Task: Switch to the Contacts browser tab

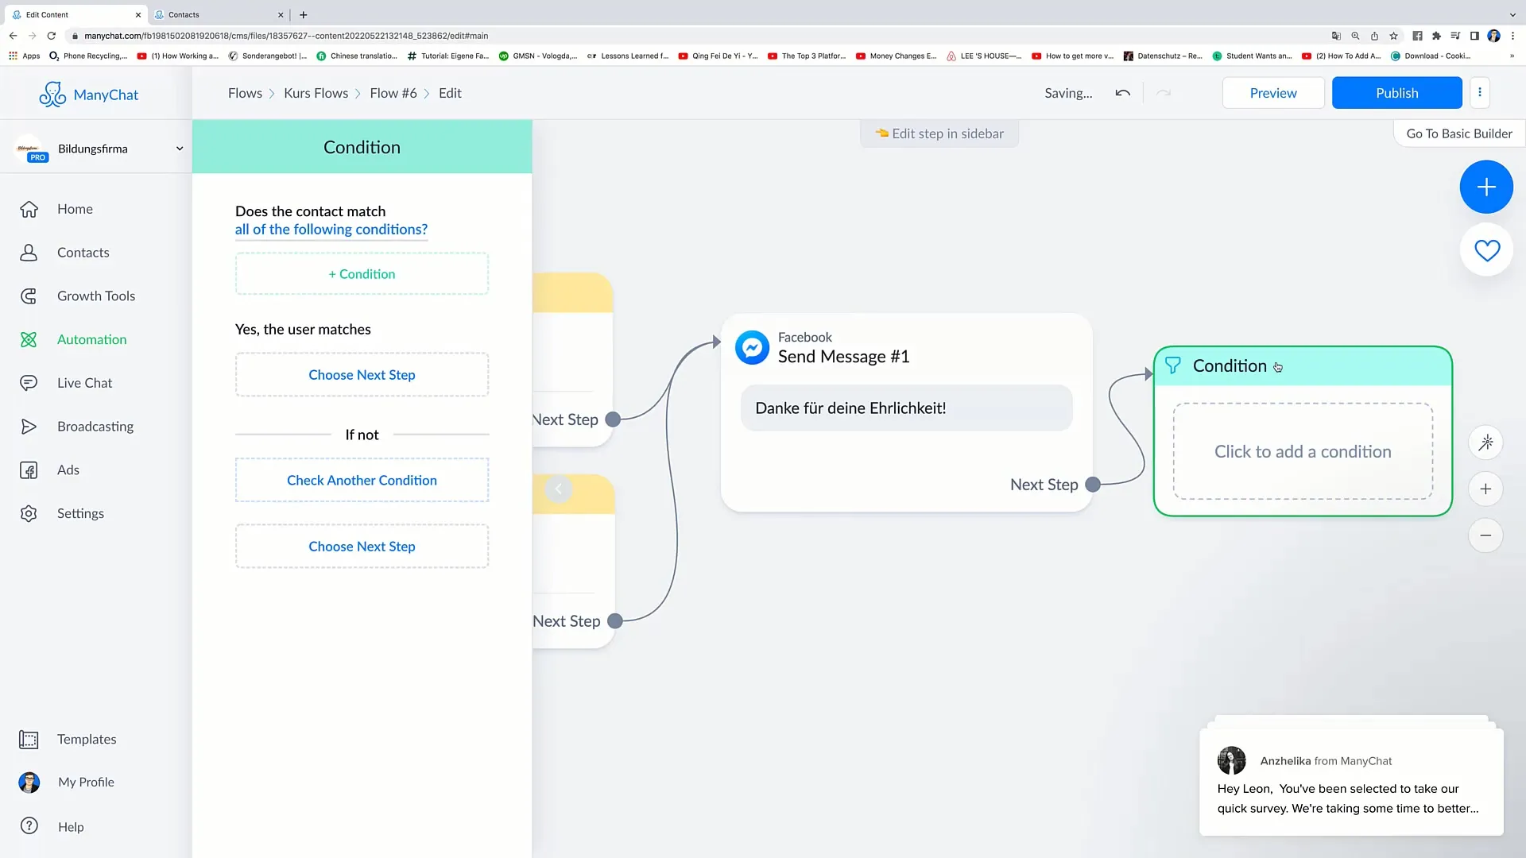Action: (217, 14)
